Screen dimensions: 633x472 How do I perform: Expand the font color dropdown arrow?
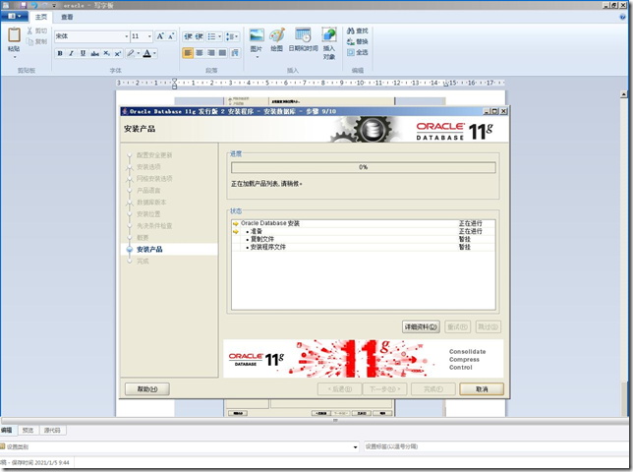click(154, 53)
